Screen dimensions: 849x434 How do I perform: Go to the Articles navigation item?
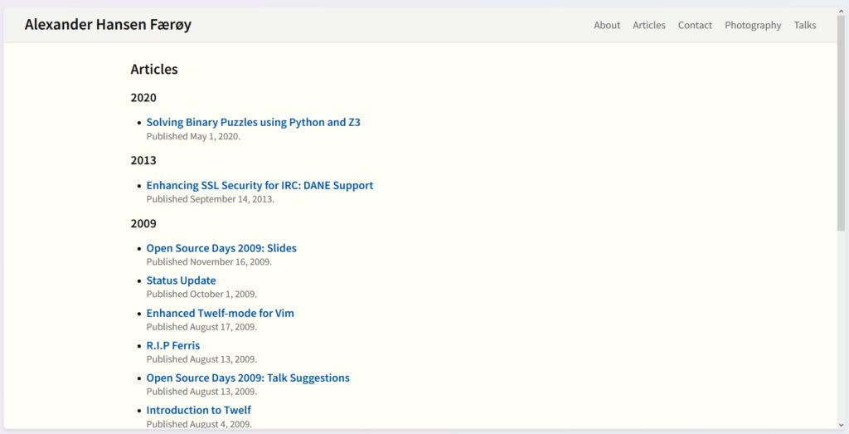click(x=648, y=25)
